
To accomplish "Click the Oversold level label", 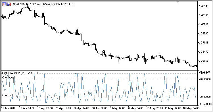I will click(8, 95).
